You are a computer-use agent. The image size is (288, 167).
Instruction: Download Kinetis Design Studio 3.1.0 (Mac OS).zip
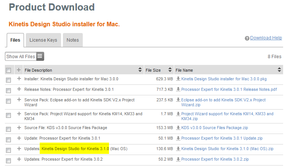pyautogui.click(x=227, y=149)
